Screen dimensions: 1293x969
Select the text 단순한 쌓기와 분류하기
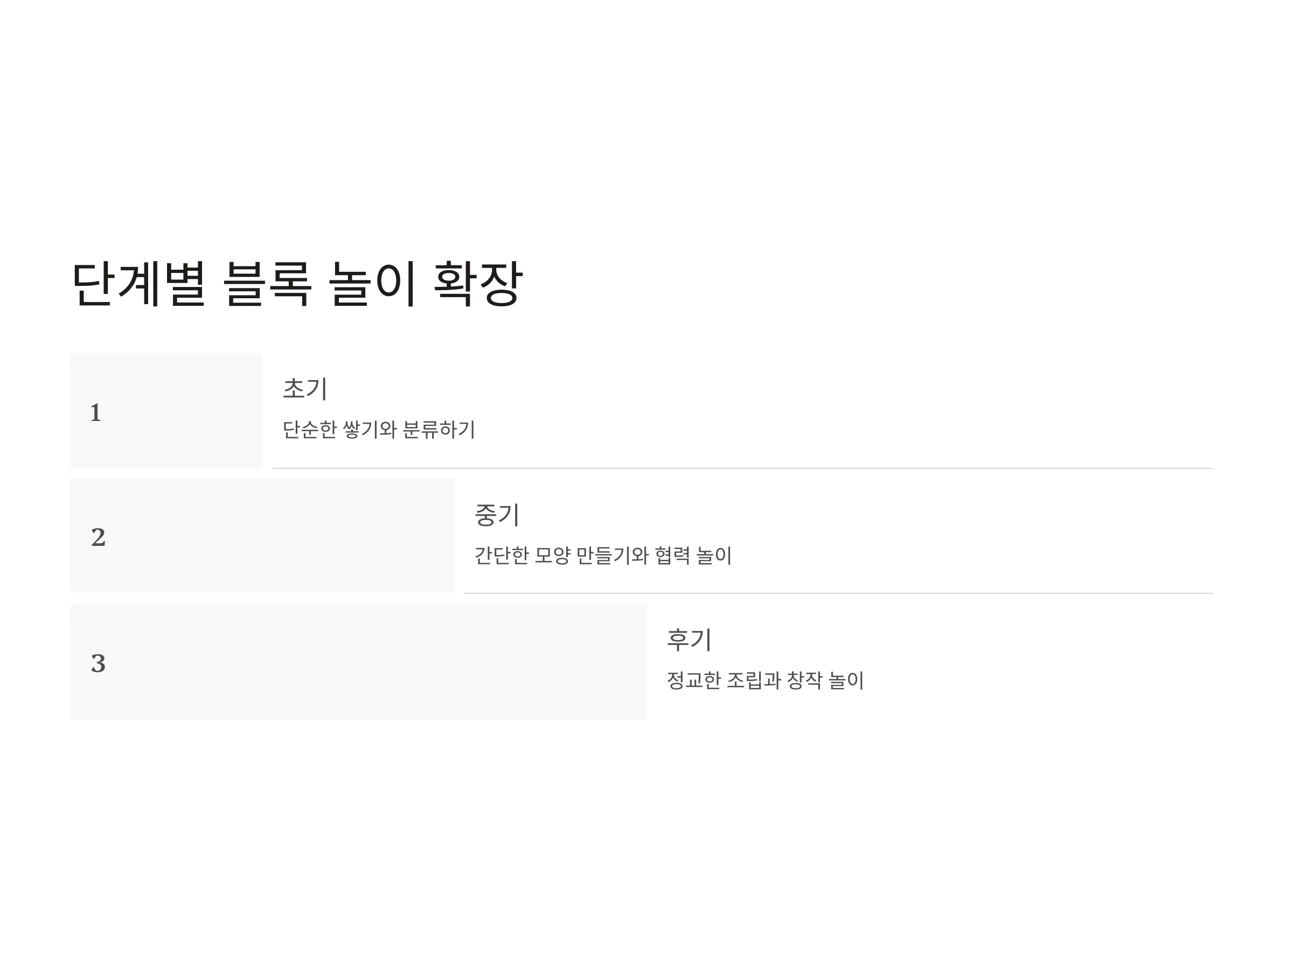(379, 430)
